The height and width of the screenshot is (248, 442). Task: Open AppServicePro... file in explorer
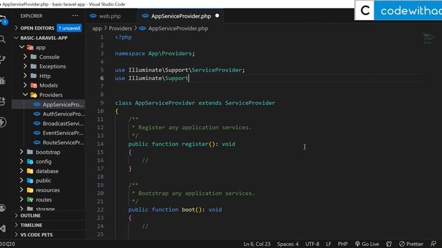[x=48, y=105]
